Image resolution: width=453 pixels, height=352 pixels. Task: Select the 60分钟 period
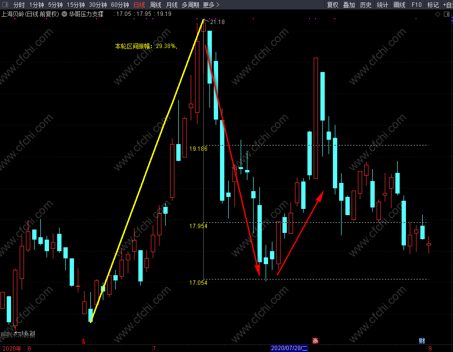[x=120, y=5]
